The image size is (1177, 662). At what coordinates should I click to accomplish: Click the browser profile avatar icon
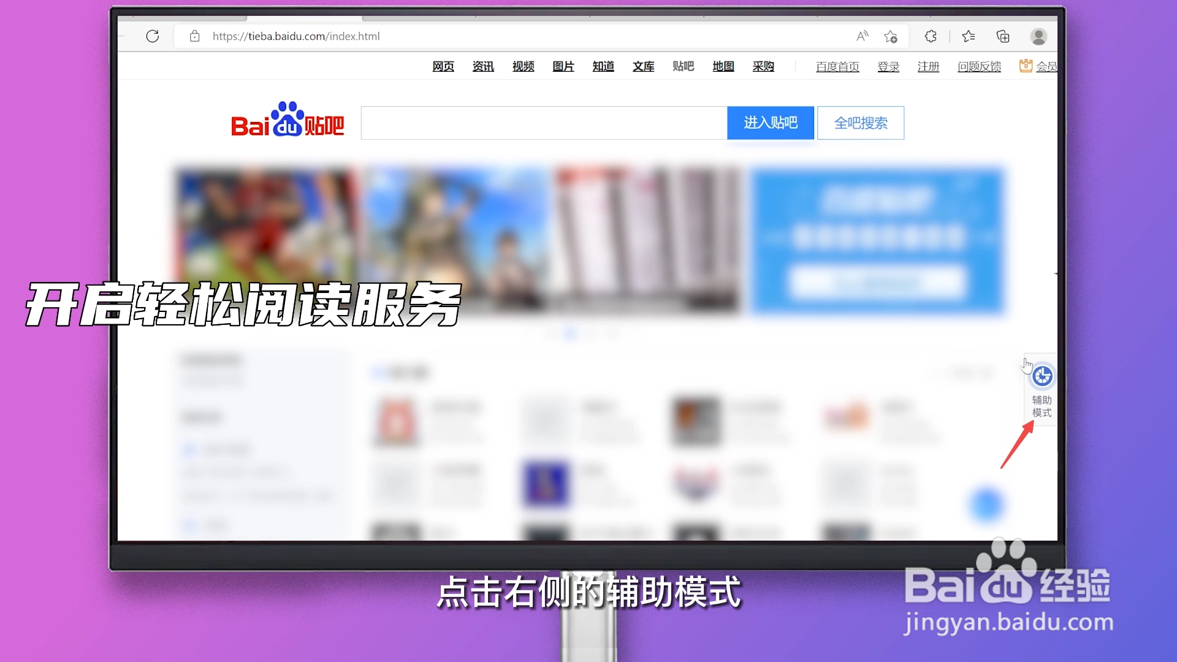click(1038, 36)
